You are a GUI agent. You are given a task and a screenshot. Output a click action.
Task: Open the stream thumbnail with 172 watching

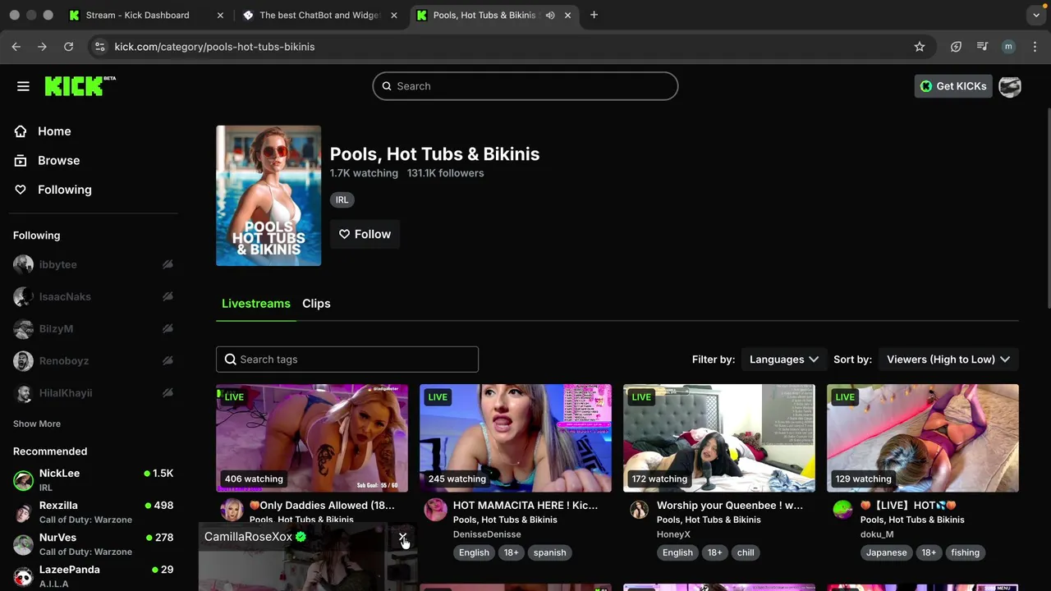coord(719,438)
